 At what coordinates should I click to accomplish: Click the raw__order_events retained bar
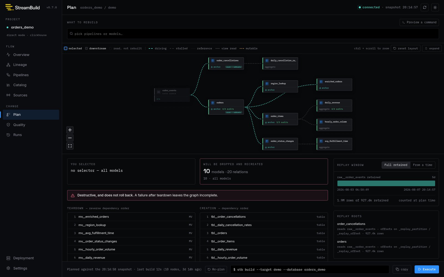(x=386, y=183)
